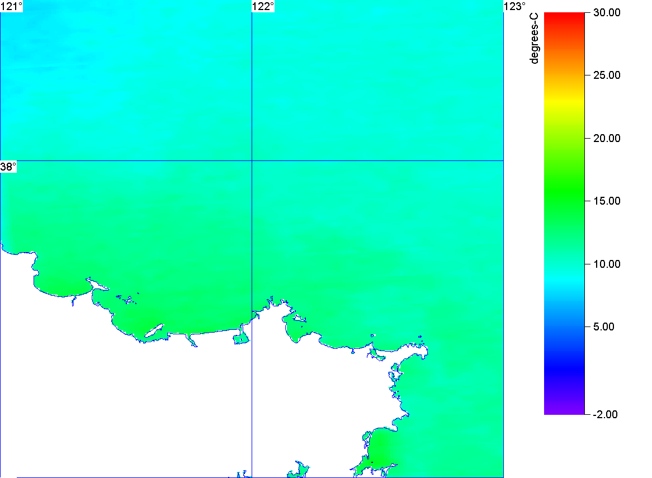Screen dimensions: 652x478
Task: Click the 5.00 colorbar value
Action: coord(604,326)
